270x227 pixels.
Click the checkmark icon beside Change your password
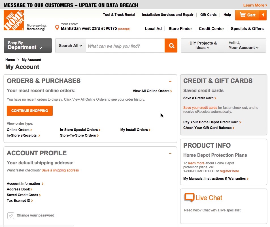pyautogui.click(x=11, y=215)
